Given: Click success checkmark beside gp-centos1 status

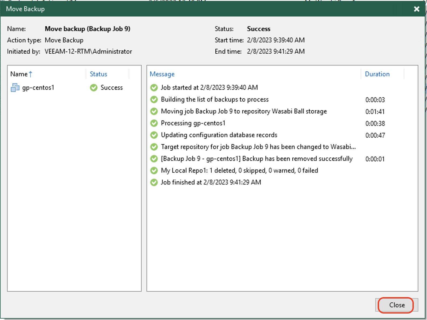Looking at the screenshot, I should pyautogui.click(x=94, y=88).
